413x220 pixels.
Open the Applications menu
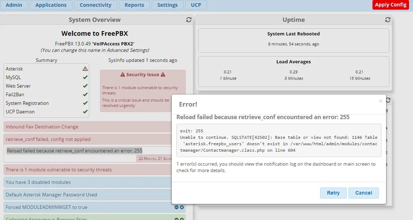tap(51, 5)
